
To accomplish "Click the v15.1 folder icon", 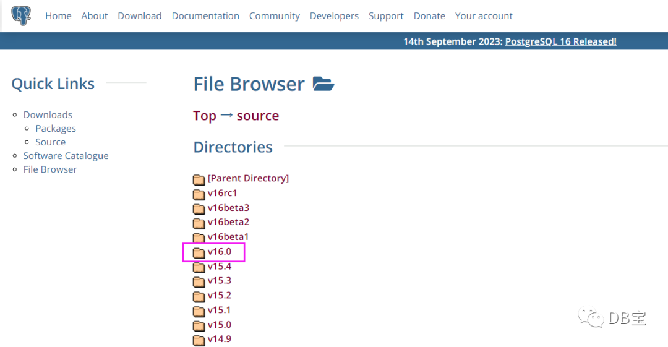I will (199, 311).
